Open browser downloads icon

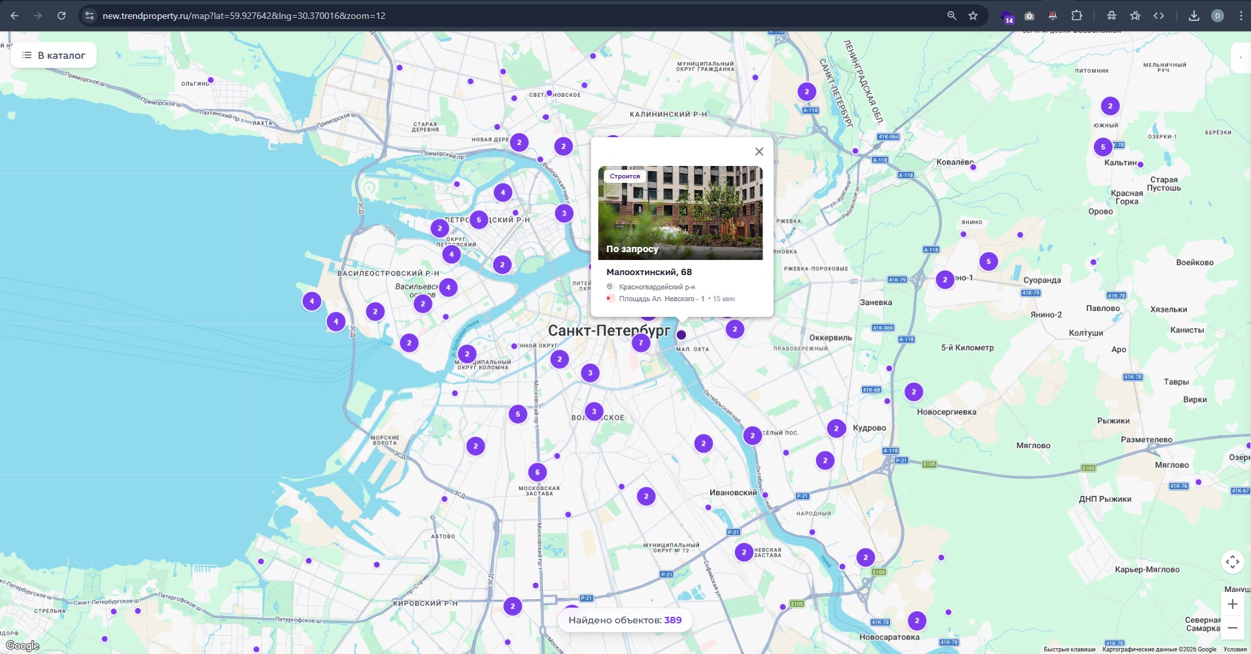click(x=1193, y=16)
